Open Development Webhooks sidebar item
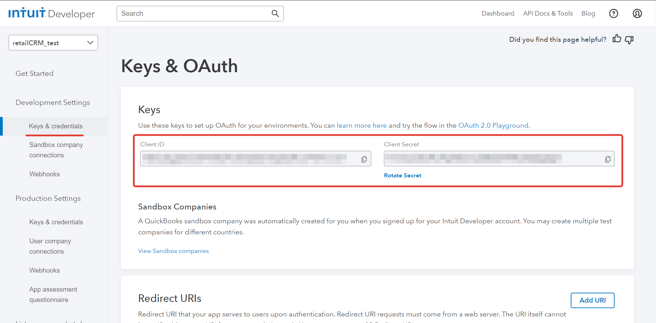 pos(45,174)
